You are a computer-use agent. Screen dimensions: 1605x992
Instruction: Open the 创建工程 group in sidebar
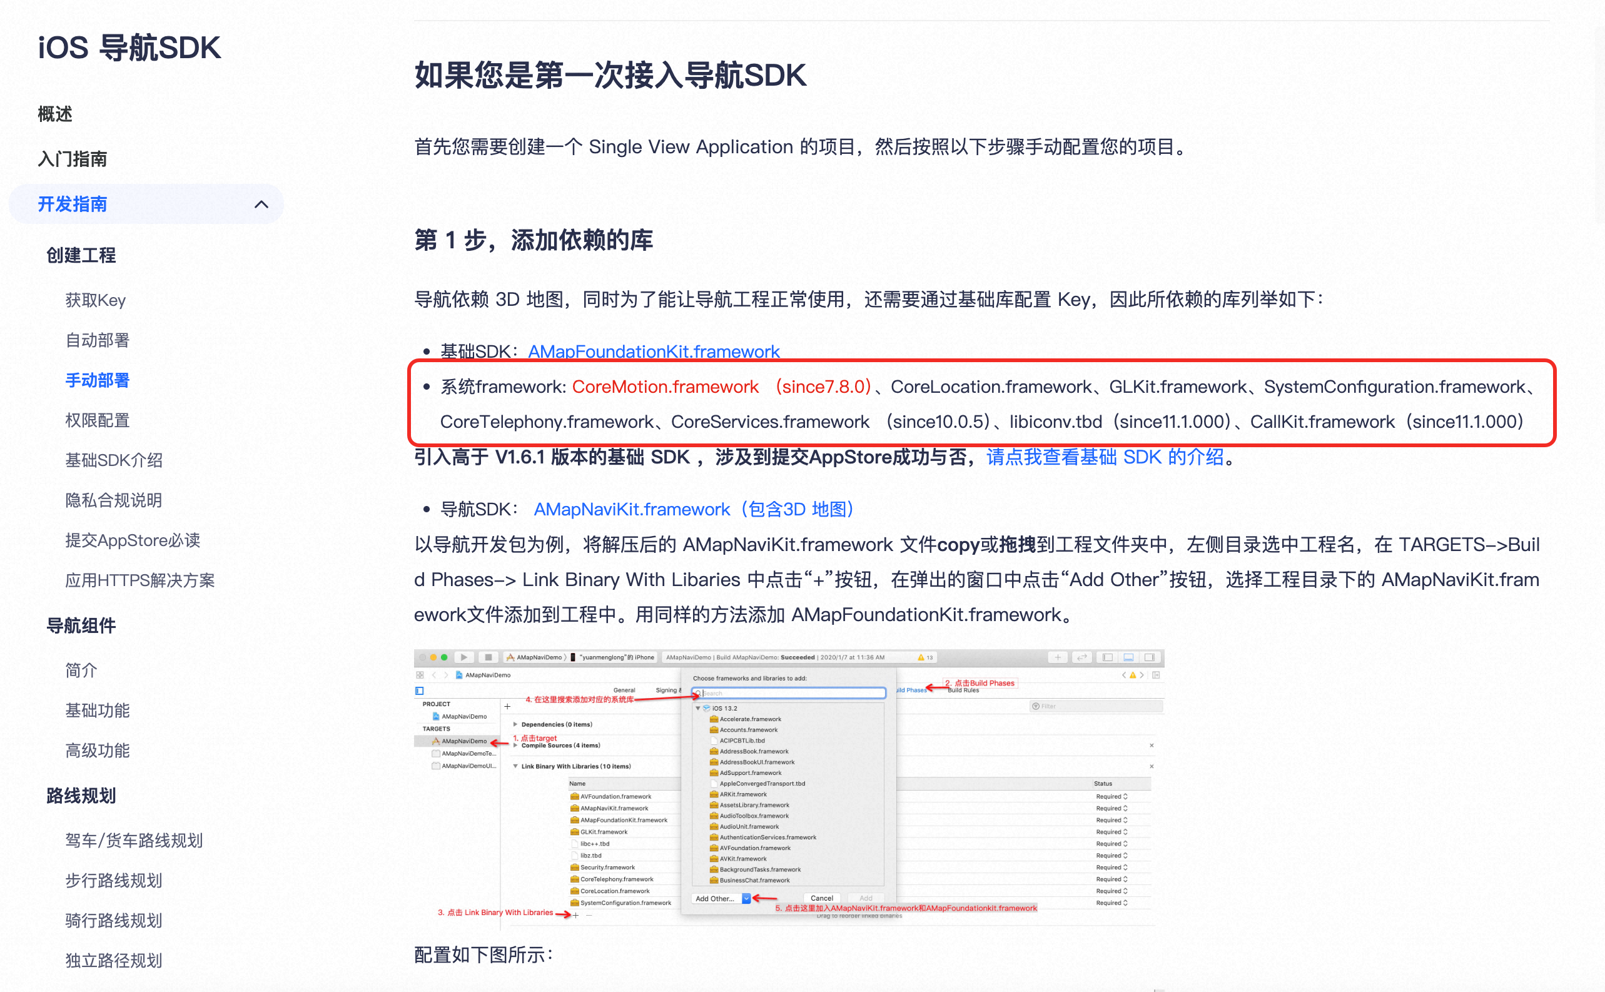pos(81,255)
